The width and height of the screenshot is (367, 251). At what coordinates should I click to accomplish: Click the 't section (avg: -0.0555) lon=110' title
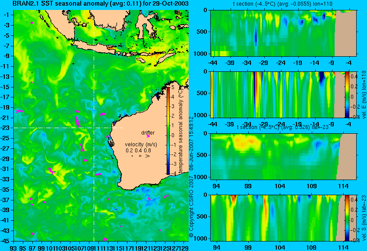click(x=282, y=4)
